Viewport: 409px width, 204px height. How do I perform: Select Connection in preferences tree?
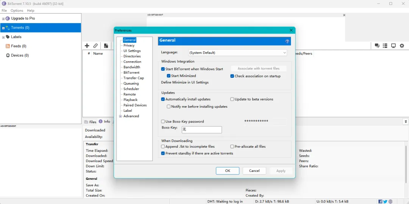click(132, 62)
